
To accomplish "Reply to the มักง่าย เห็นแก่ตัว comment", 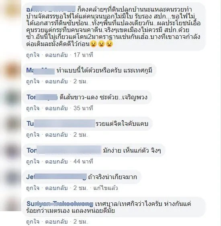I will point(57,161).
